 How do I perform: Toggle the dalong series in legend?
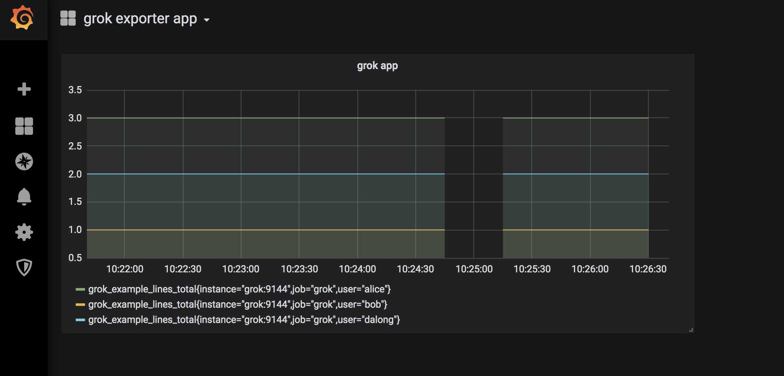pos(244,320)
